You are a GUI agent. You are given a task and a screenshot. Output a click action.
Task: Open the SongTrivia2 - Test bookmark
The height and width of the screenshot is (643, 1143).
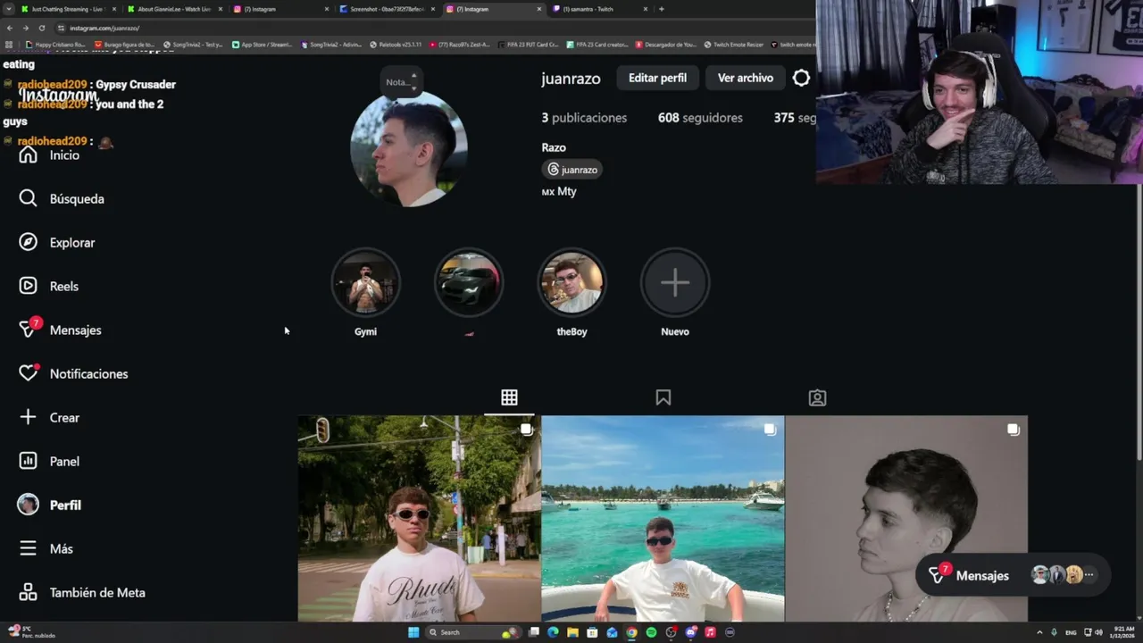tap(193, 44)
